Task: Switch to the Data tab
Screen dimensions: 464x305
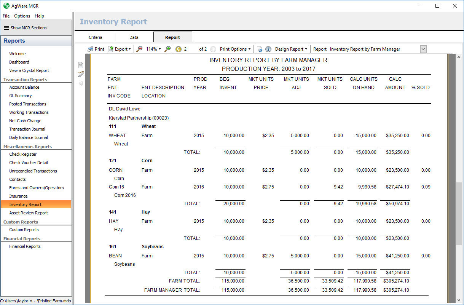Action: [x=134, y=37]
